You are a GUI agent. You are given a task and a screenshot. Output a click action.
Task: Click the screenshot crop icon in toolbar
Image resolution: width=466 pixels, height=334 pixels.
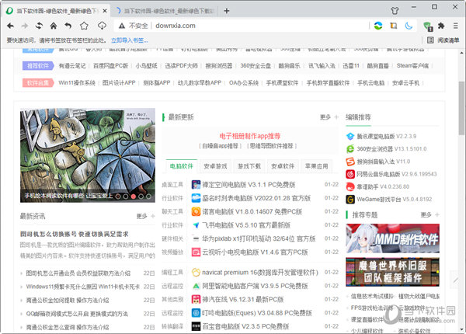pos(394,26)
